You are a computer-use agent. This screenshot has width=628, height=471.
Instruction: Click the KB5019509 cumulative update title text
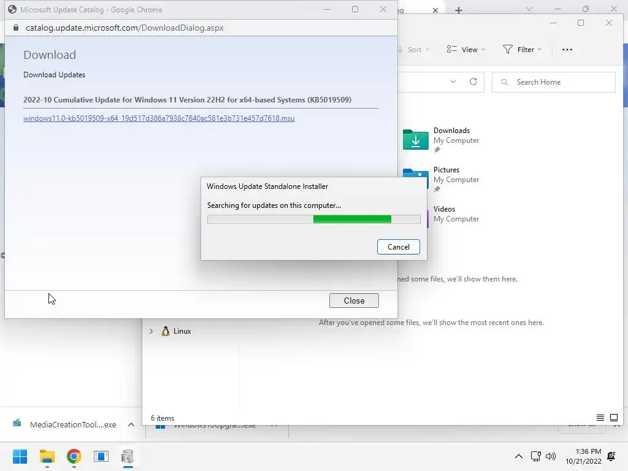[187, 100]
